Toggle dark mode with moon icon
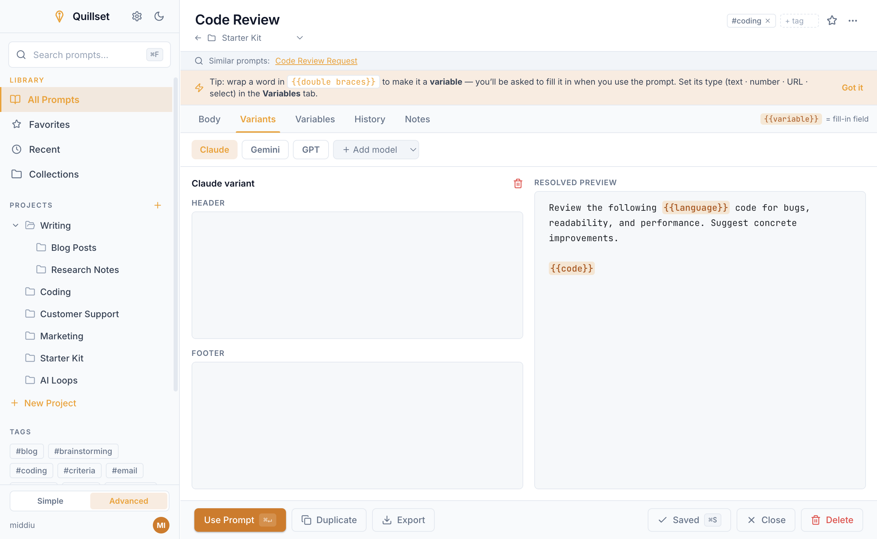877x539 pixels. point(159,16)
